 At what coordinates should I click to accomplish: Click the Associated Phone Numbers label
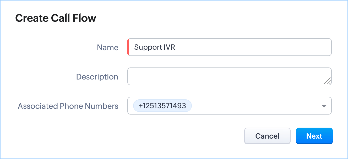(x=68, y=106)
